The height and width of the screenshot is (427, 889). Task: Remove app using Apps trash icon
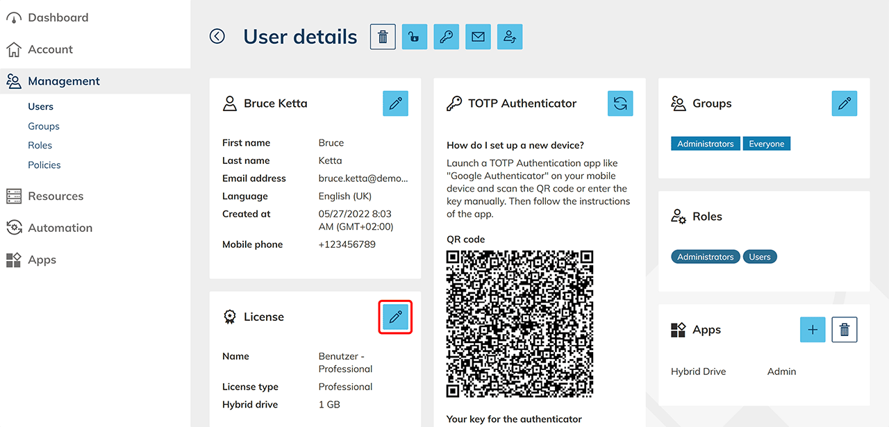[845, 330]
